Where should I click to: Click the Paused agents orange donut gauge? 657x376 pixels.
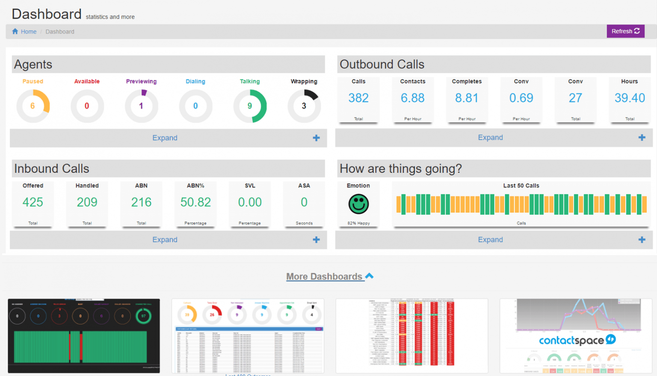33,106
